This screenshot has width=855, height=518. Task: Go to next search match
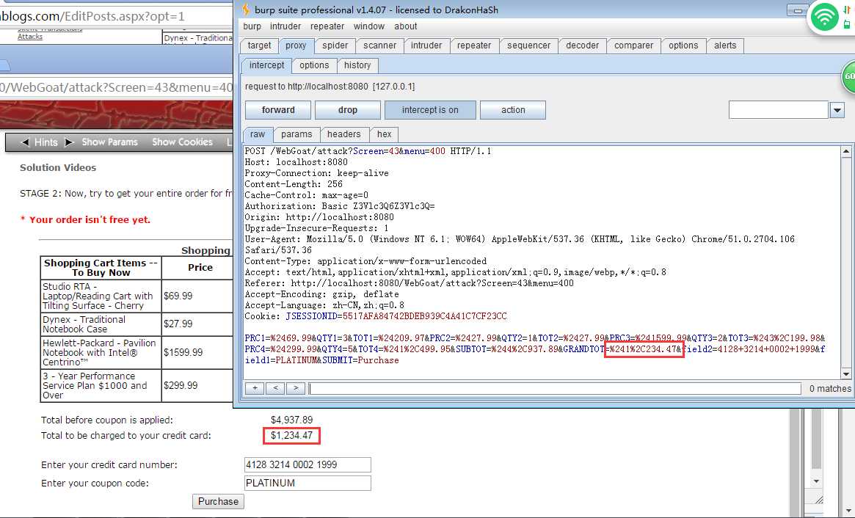[x=296, y=388]
